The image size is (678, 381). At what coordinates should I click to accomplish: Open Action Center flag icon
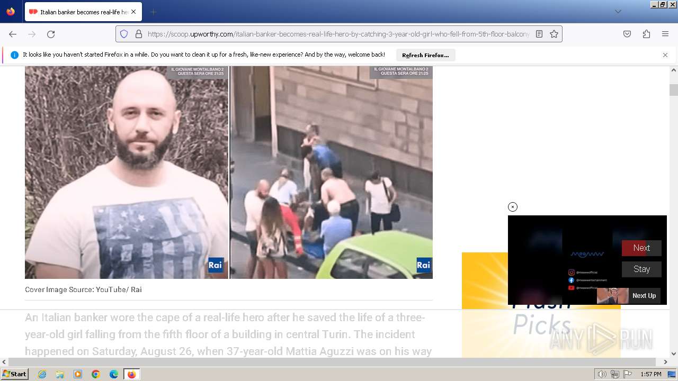click(x=628, y=374)
